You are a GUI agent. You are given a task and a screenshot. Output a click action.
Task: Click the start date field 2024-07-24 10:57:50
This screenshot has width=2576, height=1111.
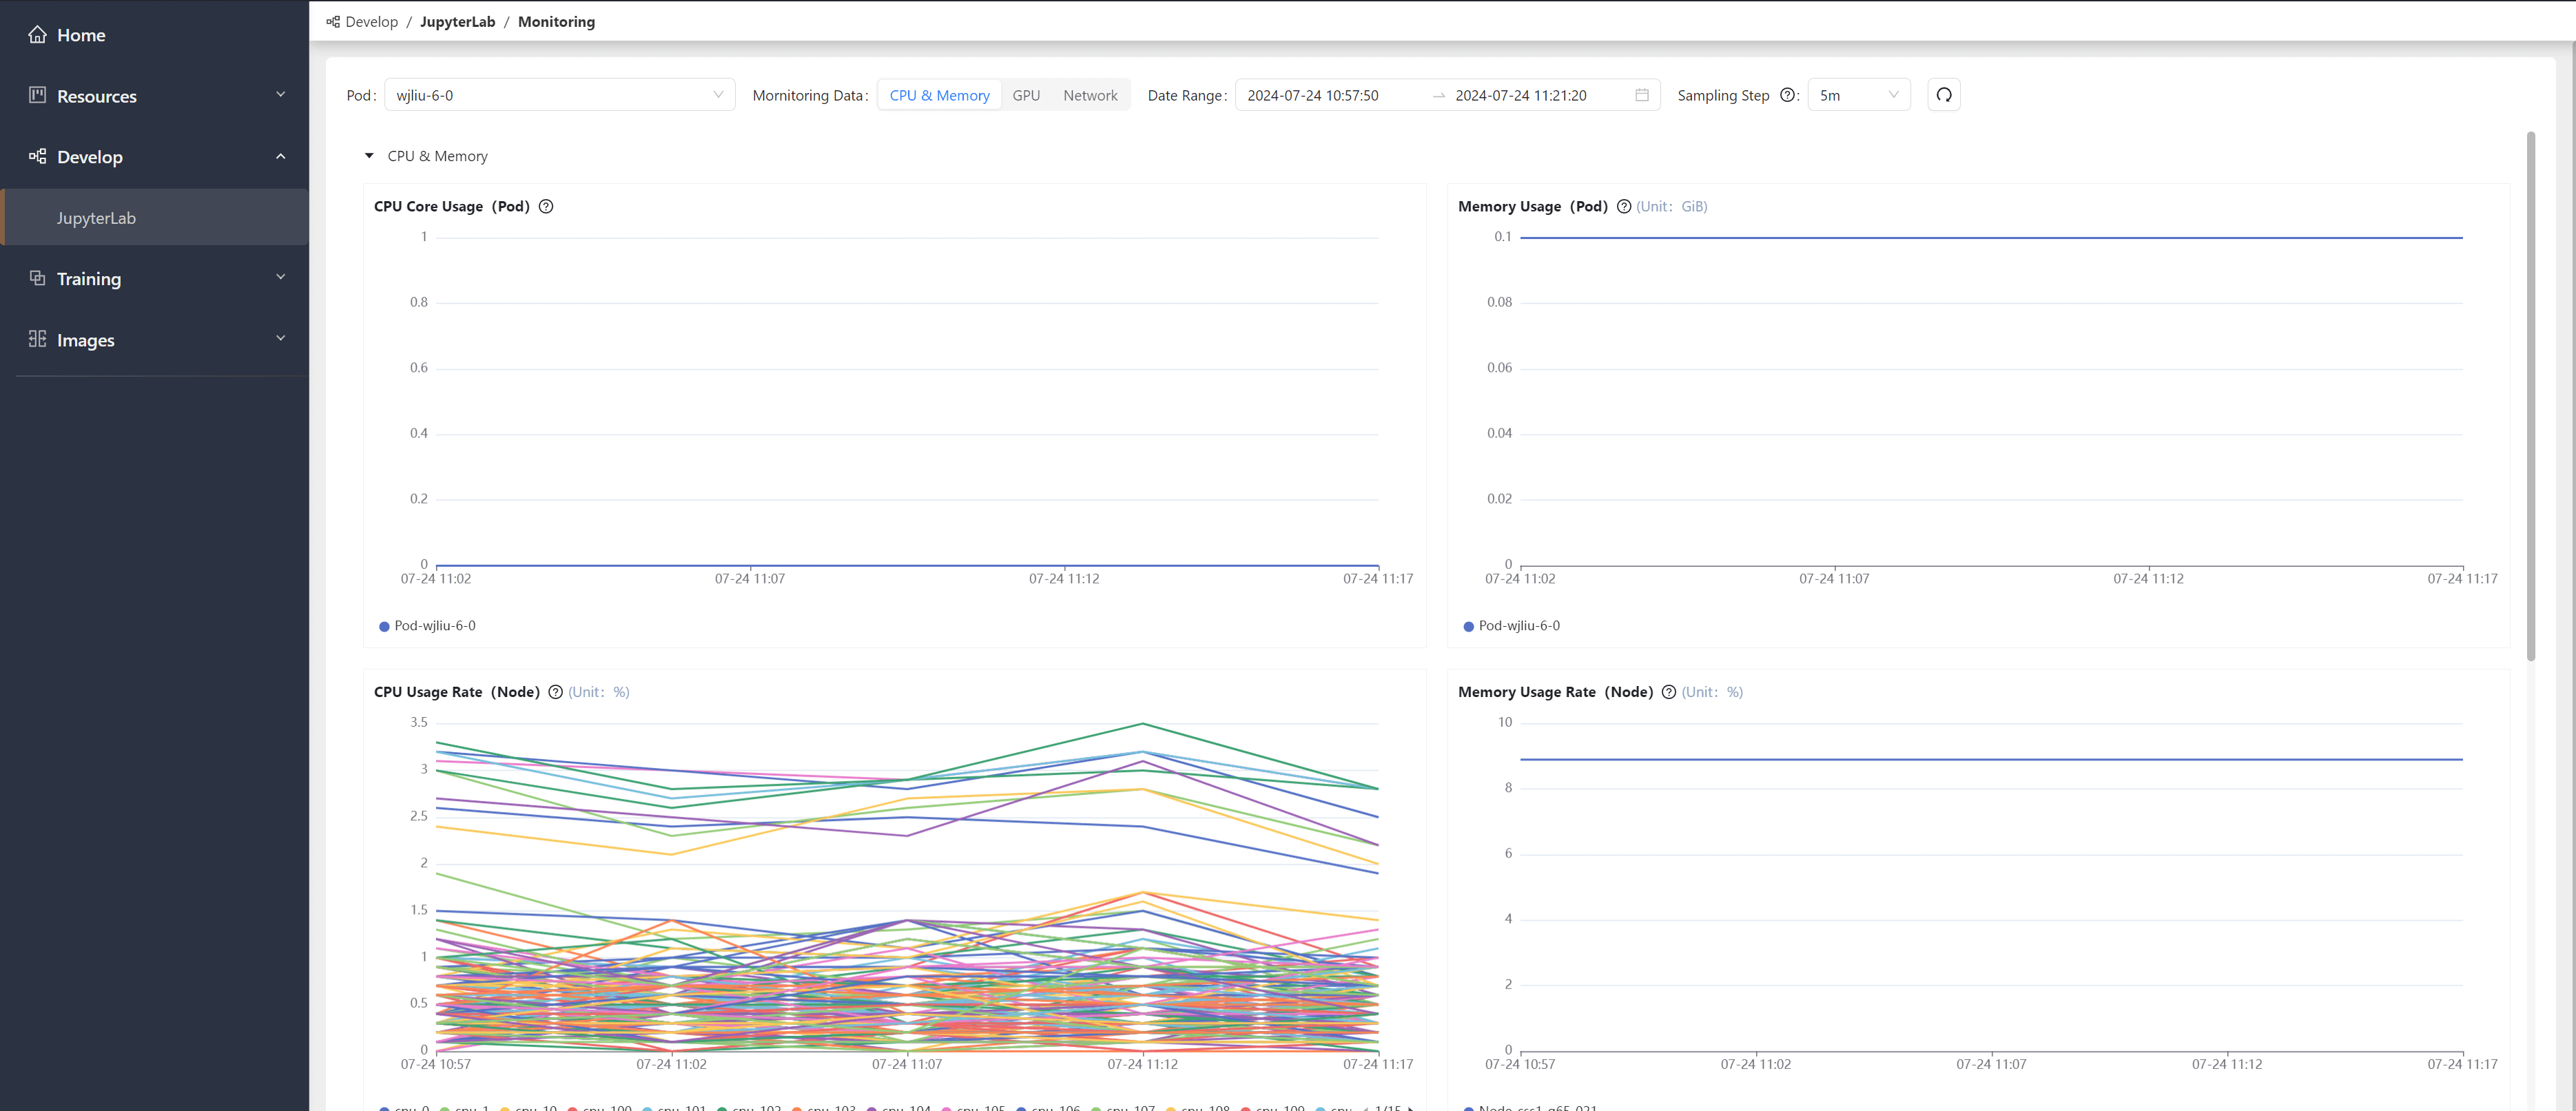point(1312,95)
